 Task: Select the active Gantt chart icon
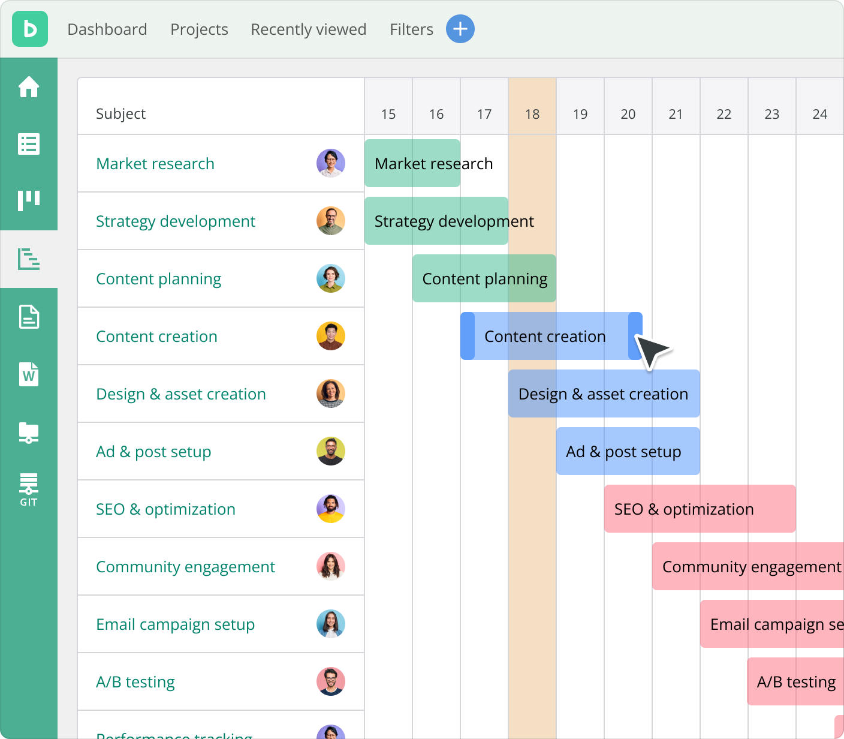click(x=28, y=260)
